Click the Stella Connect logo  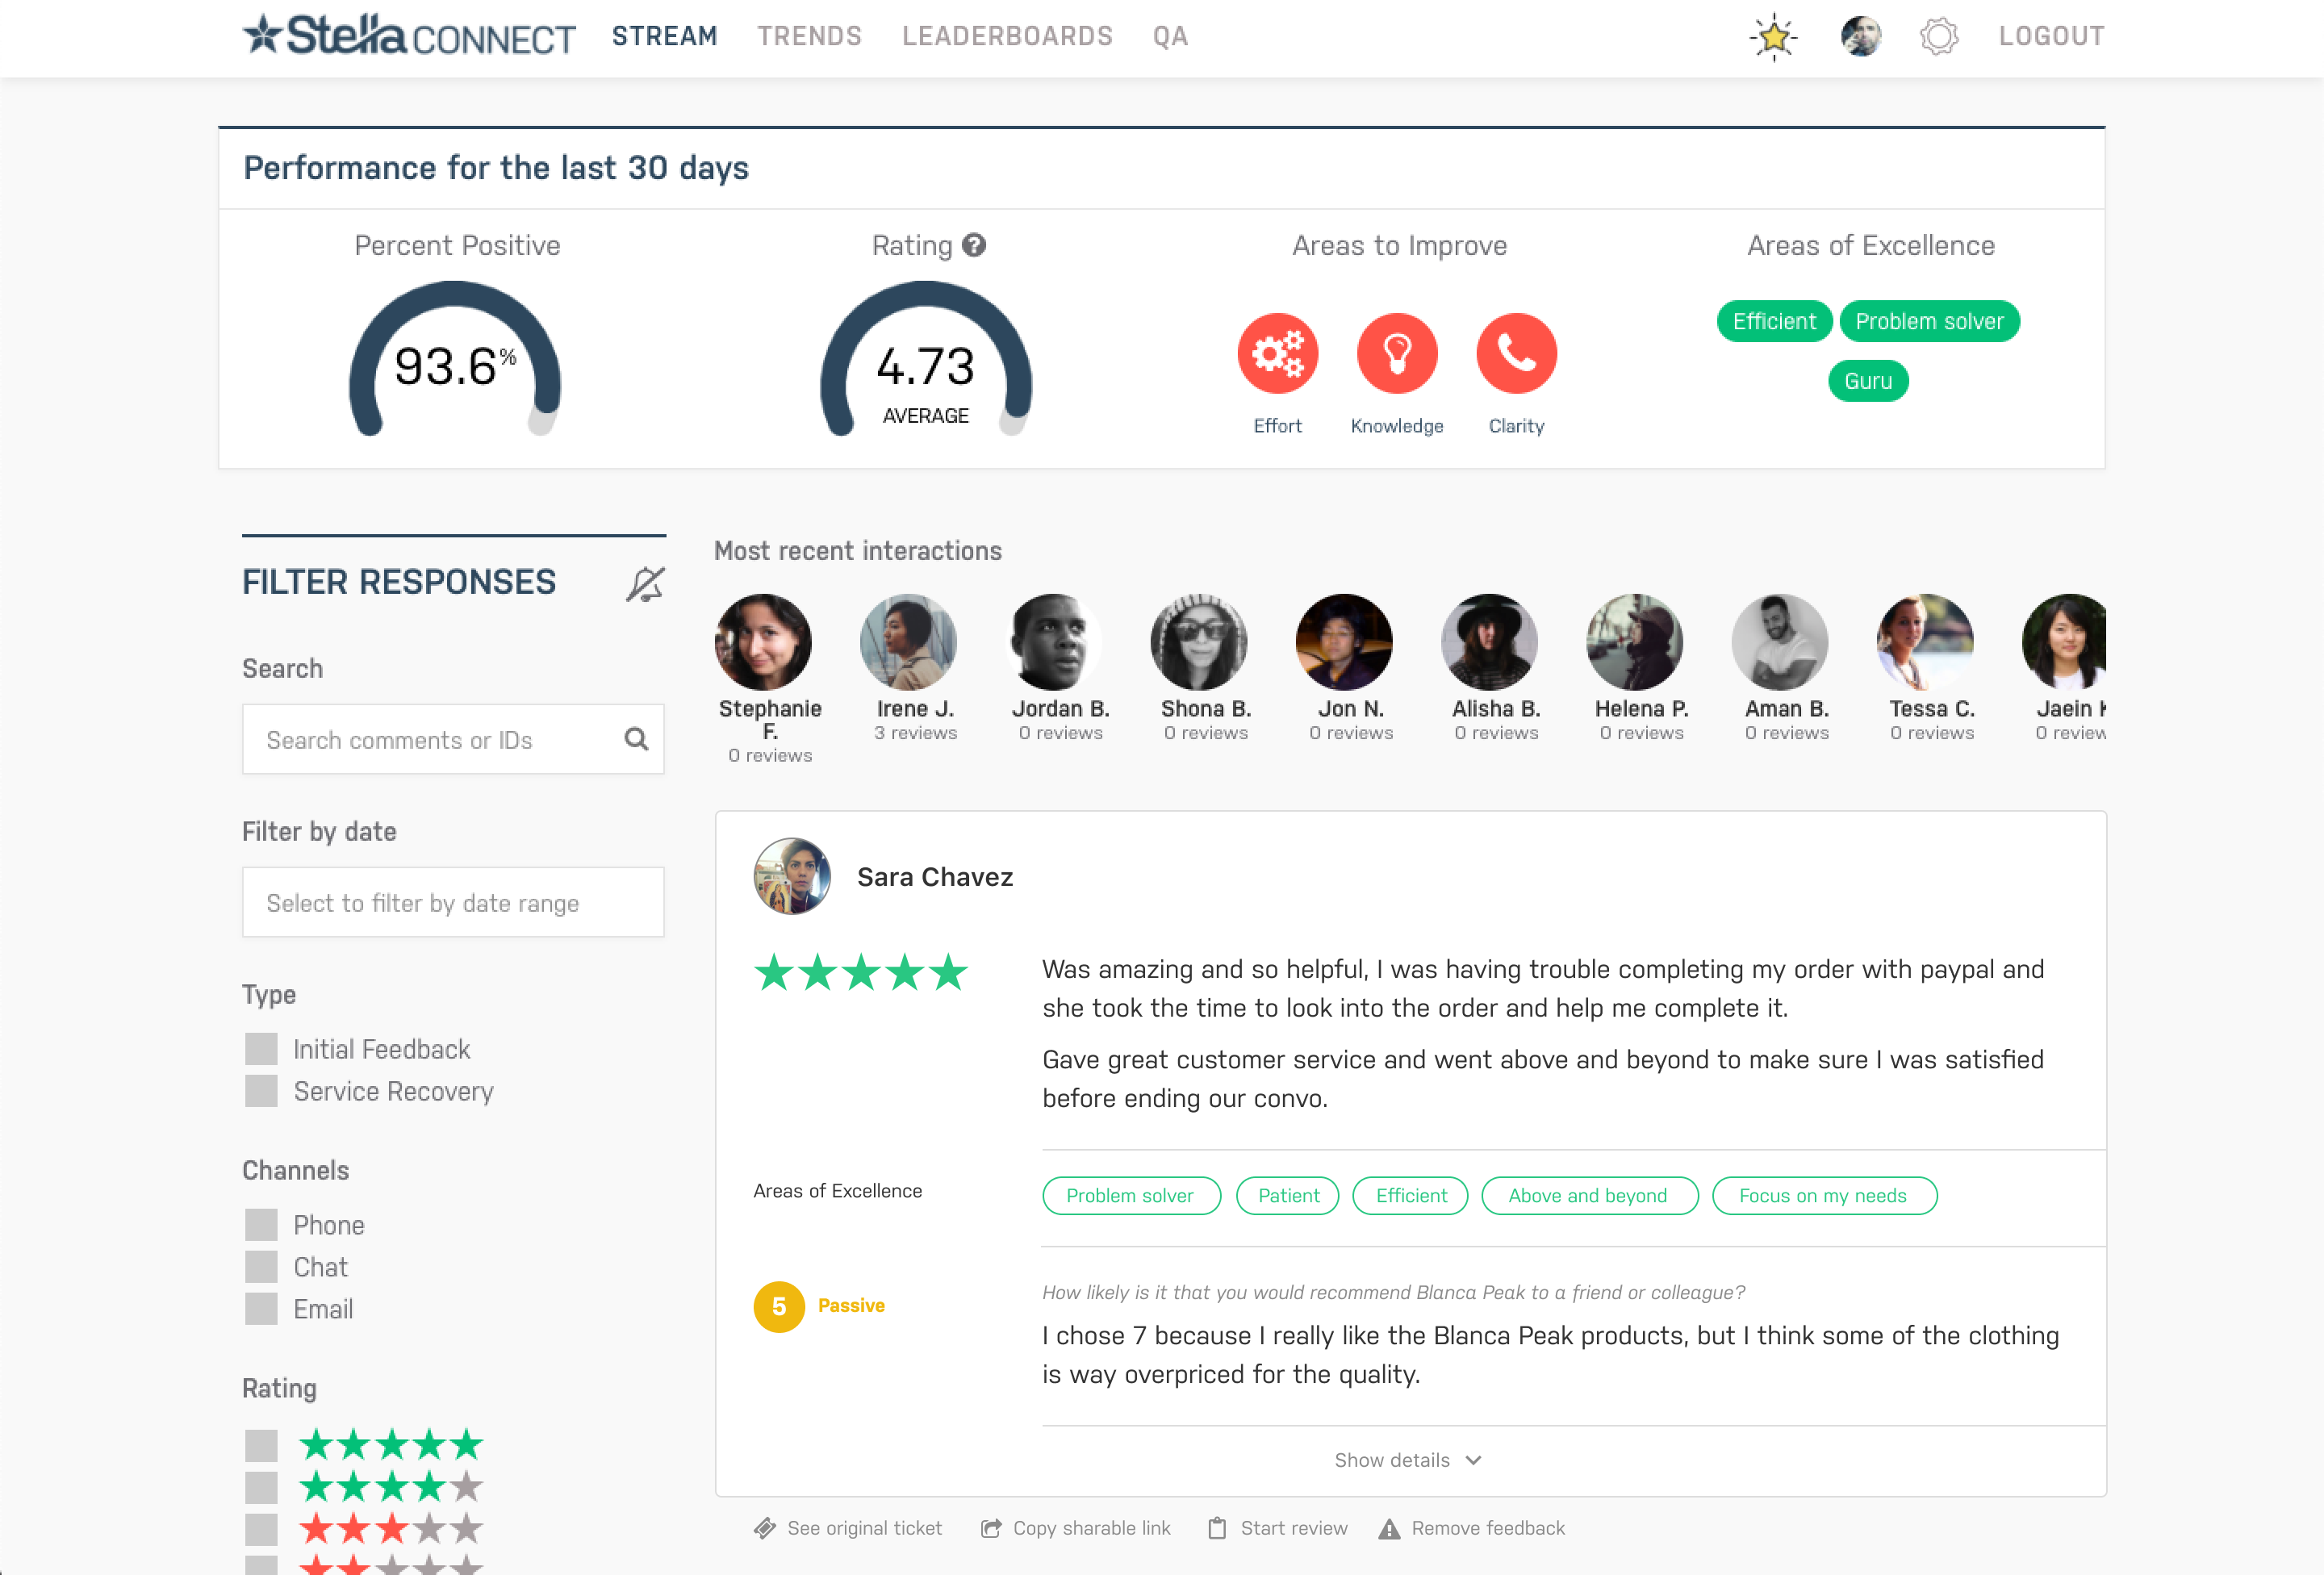[x=406, y=38]
